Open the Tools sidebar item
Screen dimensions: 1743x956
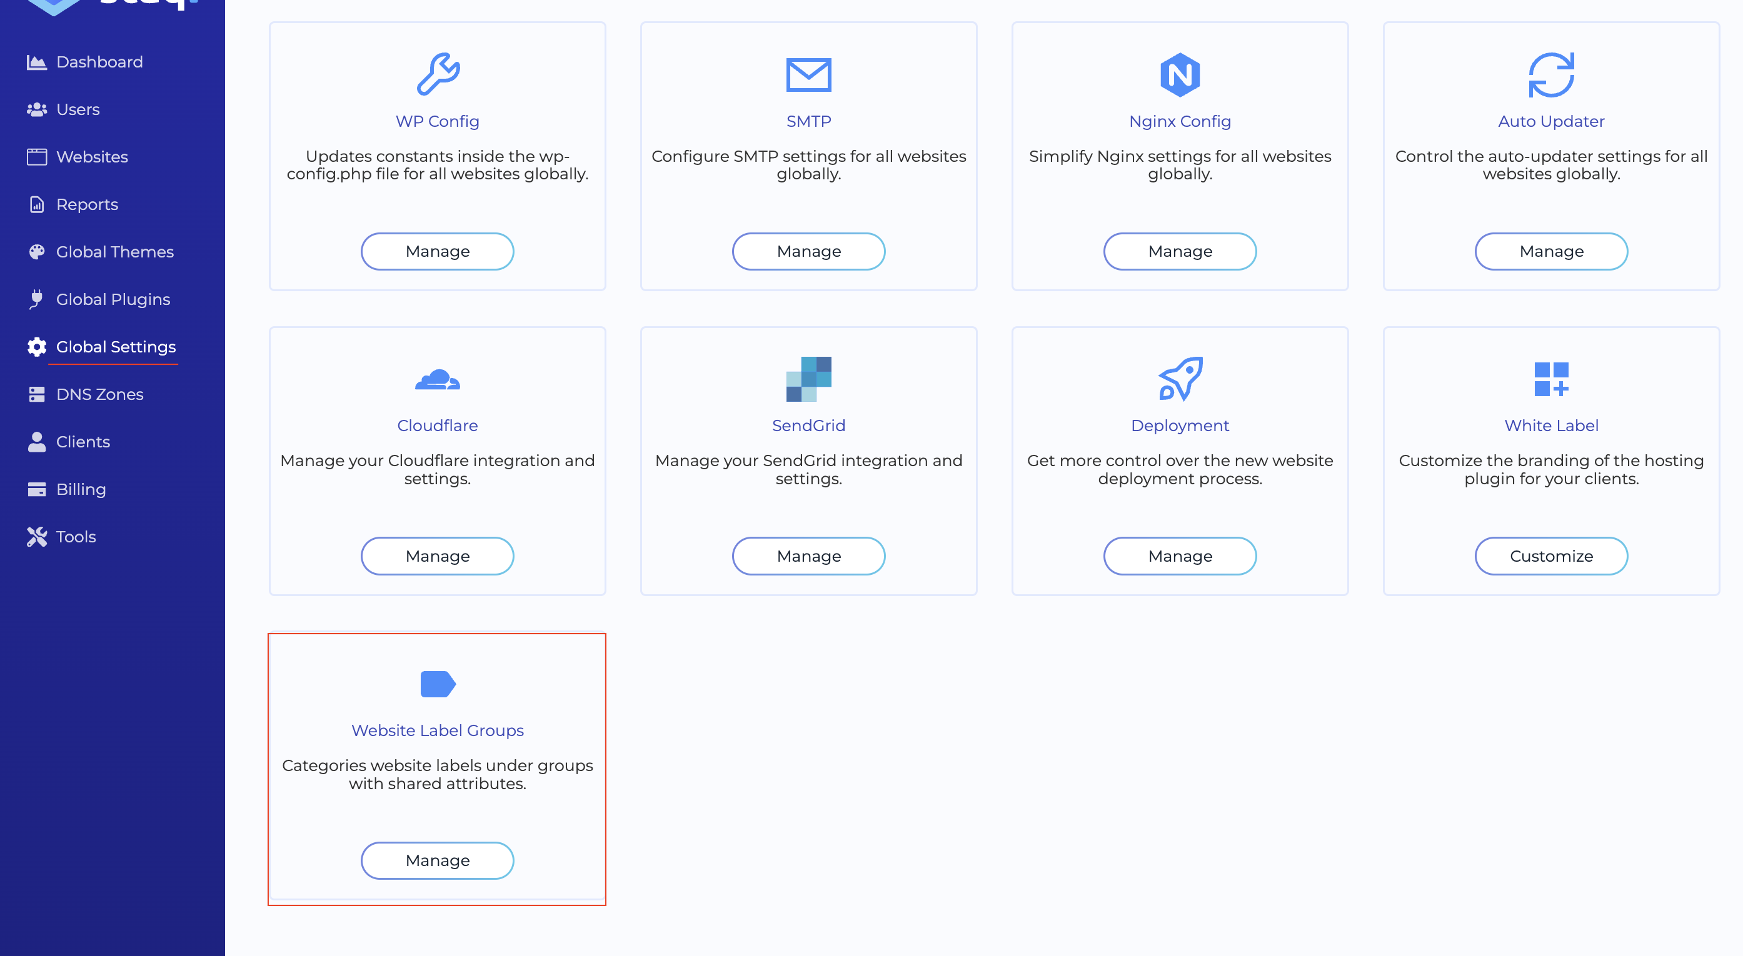click(76, 537)
